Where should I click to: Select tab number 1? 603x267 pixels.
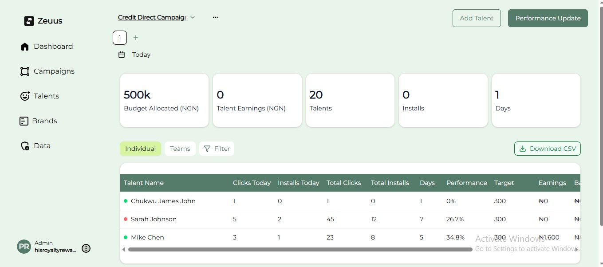120,38
